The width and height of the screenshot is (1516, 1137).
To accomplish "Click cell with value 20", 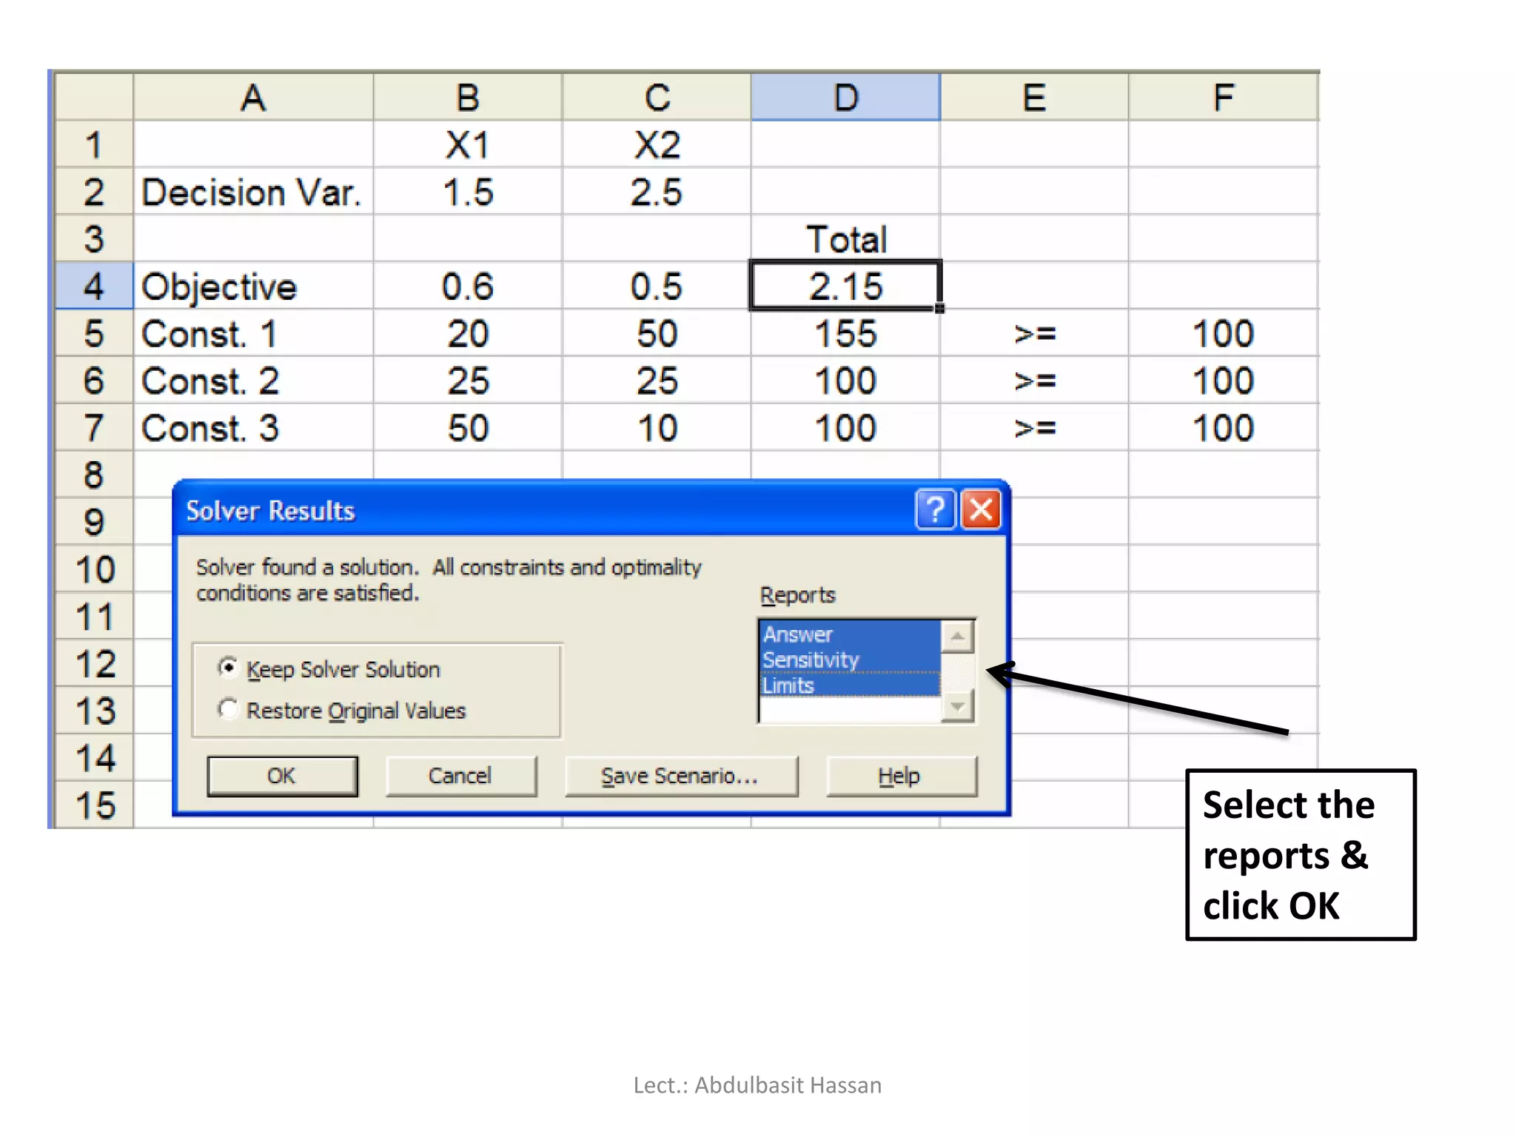I will 468,333.
